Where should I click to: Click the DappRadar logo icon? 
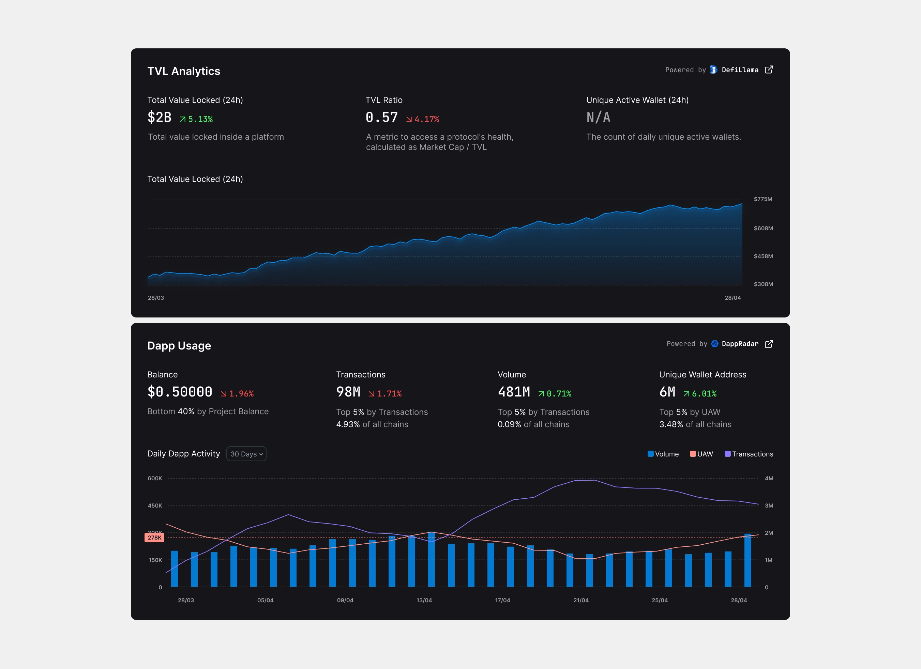pos(715,344)
